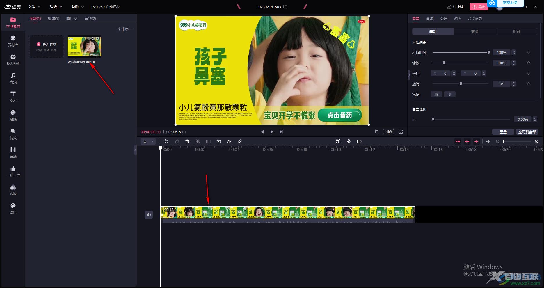Image resolution: width=544 pixels, height=288 pixels.
Task: Open the 素材库 material library
Action: pyautogui.click(x=13, y=41)
